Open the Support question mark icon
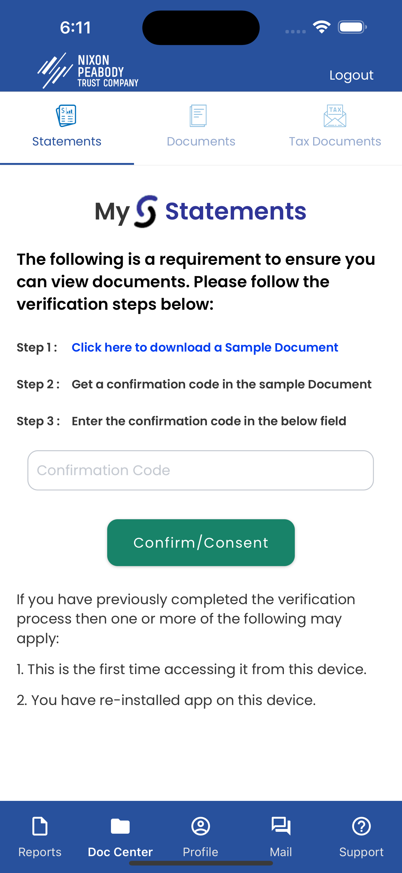Image resolution: width=402 pixels, height=873 pixels. pos(361,826)
